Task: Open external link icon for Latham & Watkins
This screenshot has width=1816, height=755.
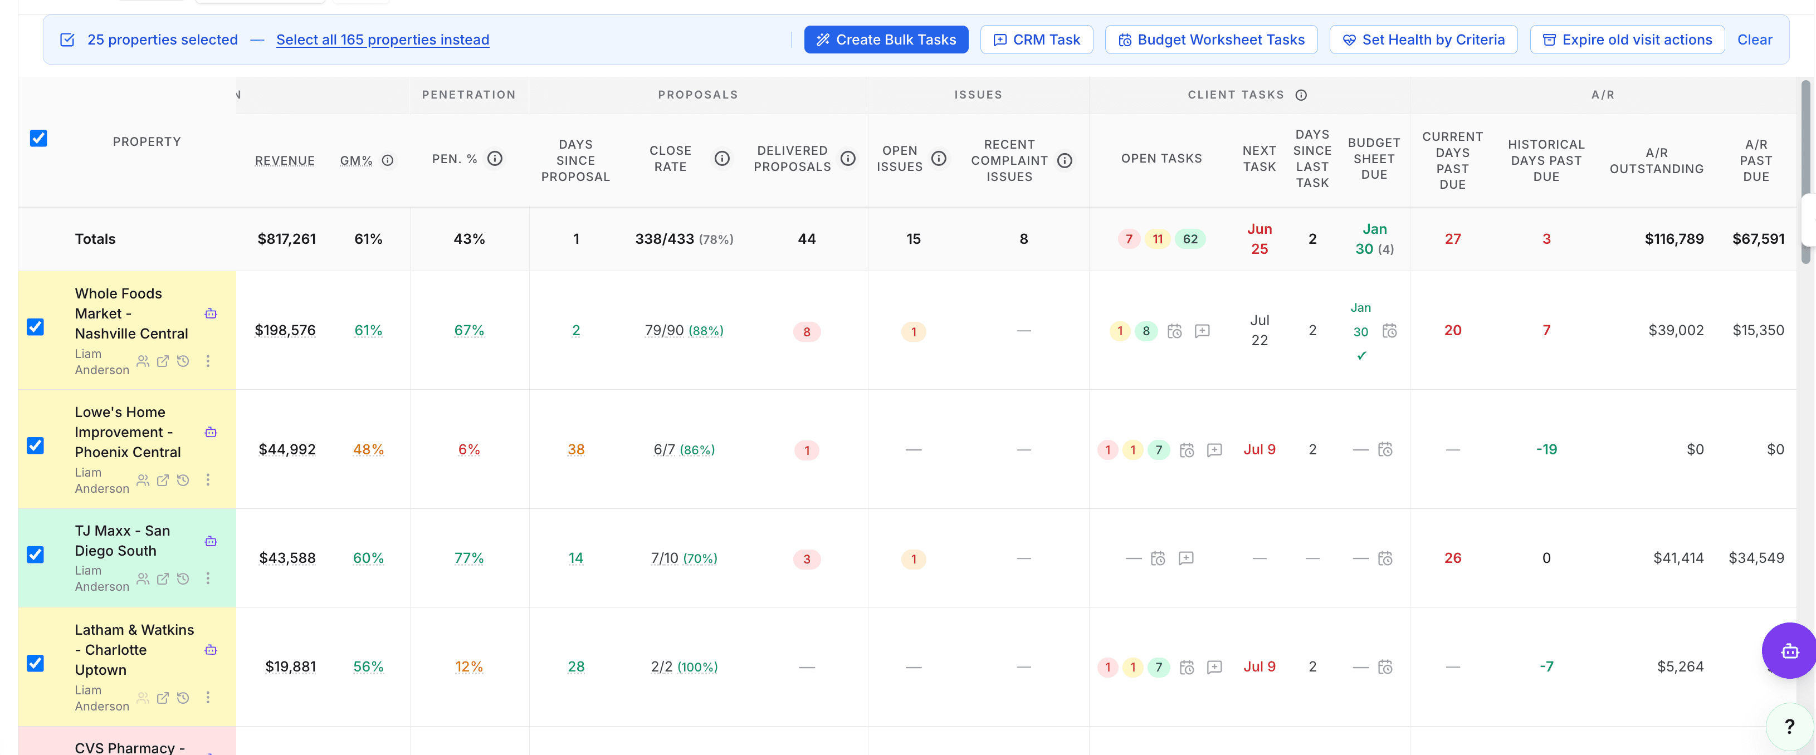Action: tap(163, 698)
